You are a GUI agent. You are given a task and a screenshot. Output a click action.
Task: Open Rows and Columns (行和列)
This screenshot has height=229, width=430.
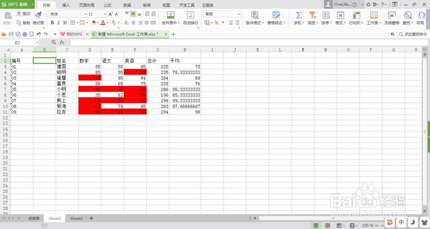pos(356,18)
